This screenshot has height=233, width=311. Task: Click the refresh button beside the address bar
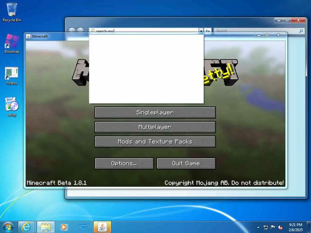tap(208, 31)
